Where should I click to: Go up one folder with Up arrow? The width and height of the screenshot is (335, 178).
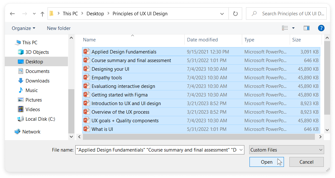42,14
